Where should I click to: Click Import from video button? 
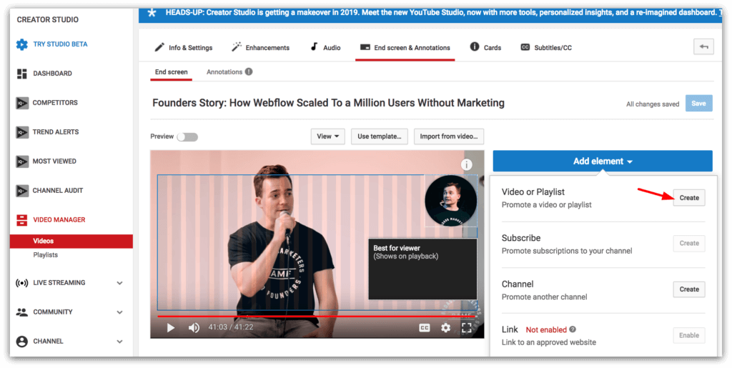449,136
